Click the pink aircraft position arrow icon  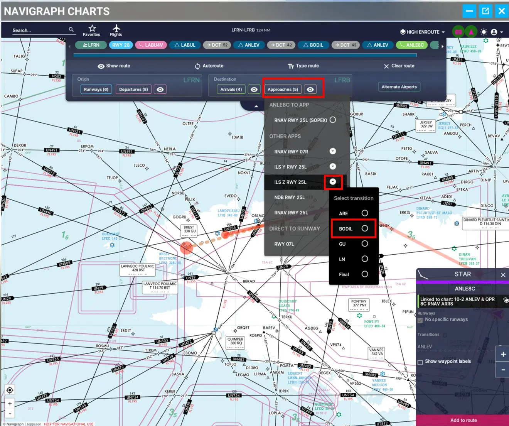click(471, 32)
